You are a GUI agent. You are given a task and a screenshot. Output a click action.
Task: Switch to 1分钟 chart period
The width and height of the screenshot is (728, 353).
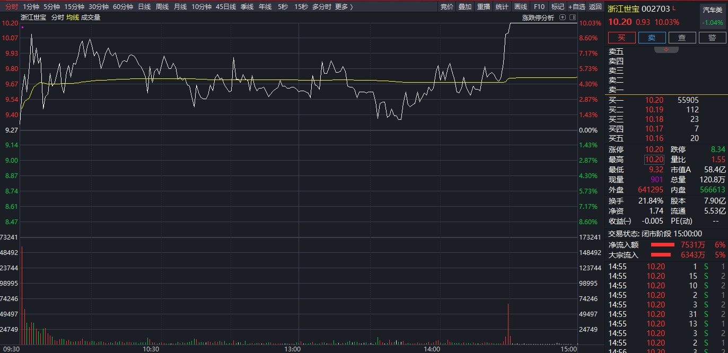[x=31, y=7]
